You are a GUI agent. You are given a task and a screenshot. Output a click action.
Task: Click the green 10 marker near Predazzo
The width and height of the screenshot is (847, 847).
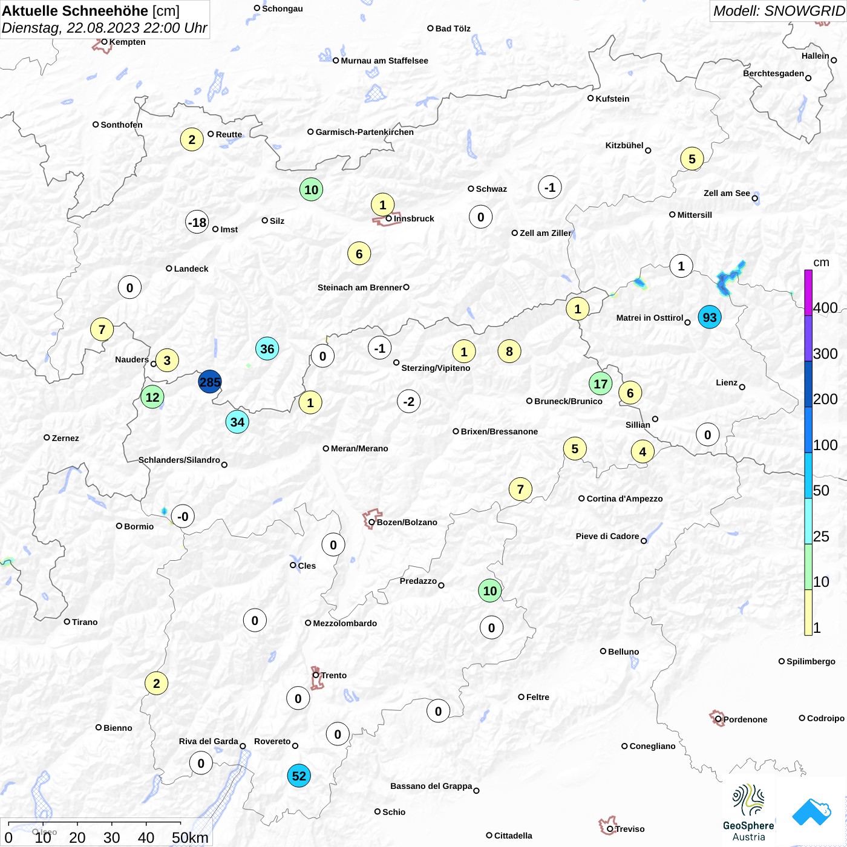(x=490, y=590)
